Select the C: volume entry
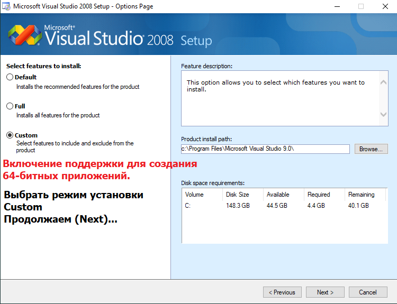Viewport: 397px width, 304px height. (x=187, y=206)
